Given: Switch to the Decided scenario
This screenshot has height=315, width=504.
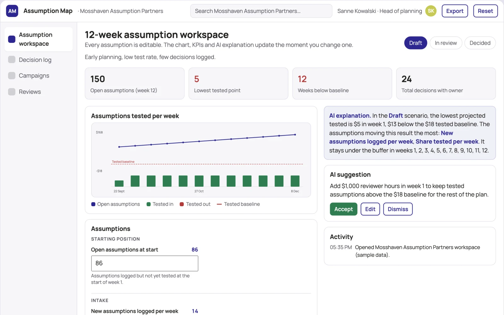Looking at the screenshot, I should pos(480,43).
